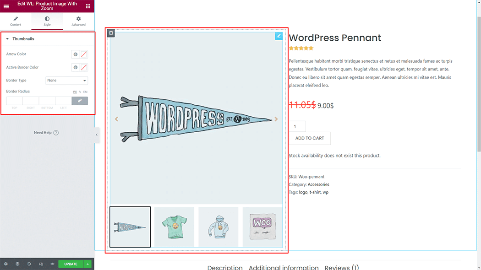Click the UPDATE button
This screenshot has height=270, width=481.
70,264
